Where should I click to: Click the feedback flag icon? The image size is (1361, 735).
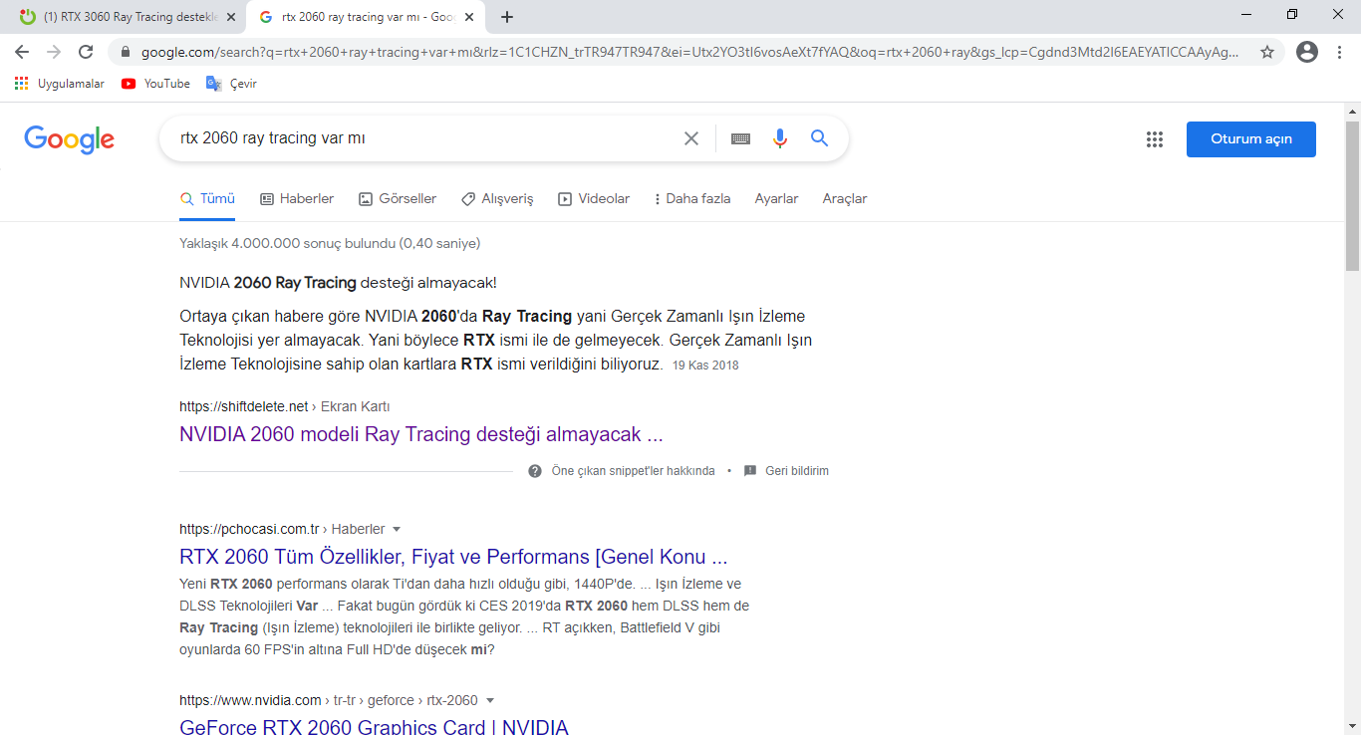[x=750, y=471]
